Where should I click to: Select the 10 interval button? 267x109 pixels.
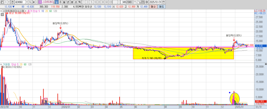pos(95,2)
